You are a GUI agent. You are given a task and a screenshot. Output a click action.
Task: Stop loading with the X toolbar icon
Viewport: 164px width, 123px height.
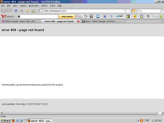tap(22, 11)
